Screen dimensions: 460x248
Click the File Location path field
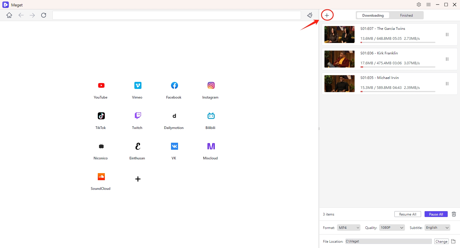388,241
